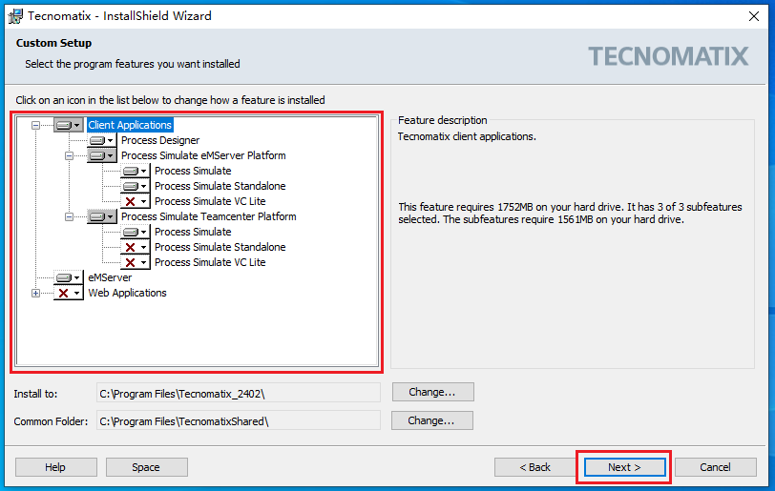The width and height of the screenshot is (775, 491).
Task: Click the Process Designer feature install icon
Action: (97, 140)
